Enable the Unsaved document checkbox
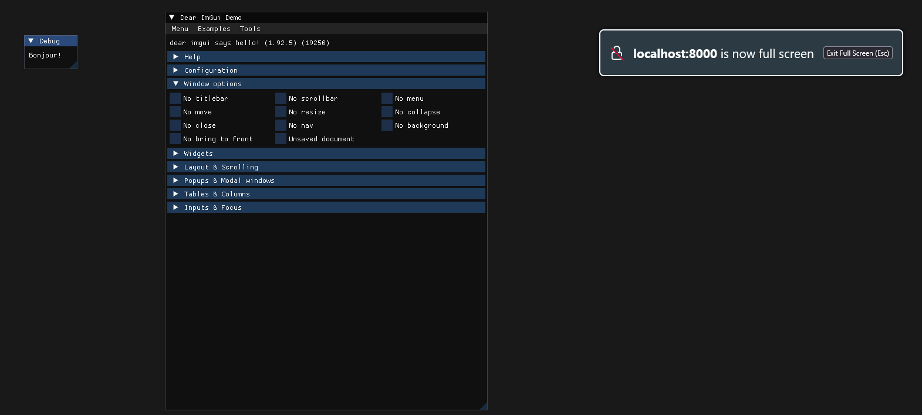 click(281, 139)
